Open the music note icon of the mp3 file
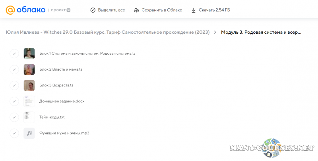Screen dimensions: 318x161 29,133
